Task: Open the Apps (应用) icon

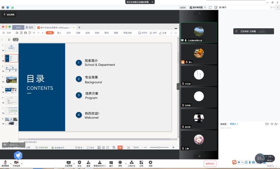Action: coord(141,163)
